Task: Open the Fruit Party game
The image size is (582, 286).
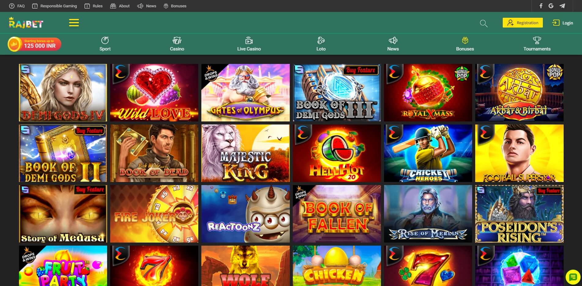Action: click(x=63, y=266)
